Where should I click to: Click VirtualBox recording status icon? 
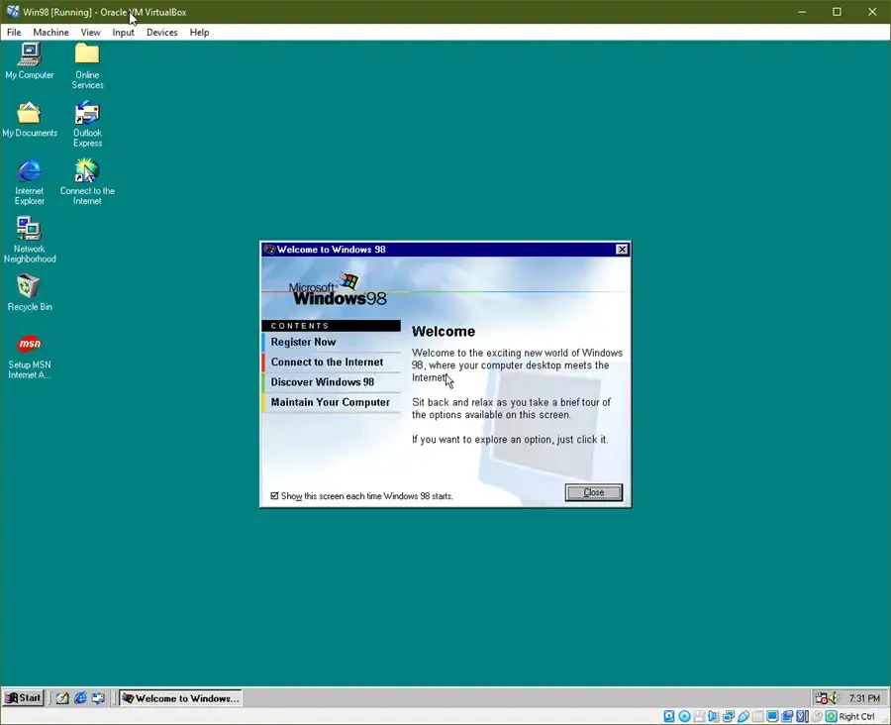pos(787,716)
